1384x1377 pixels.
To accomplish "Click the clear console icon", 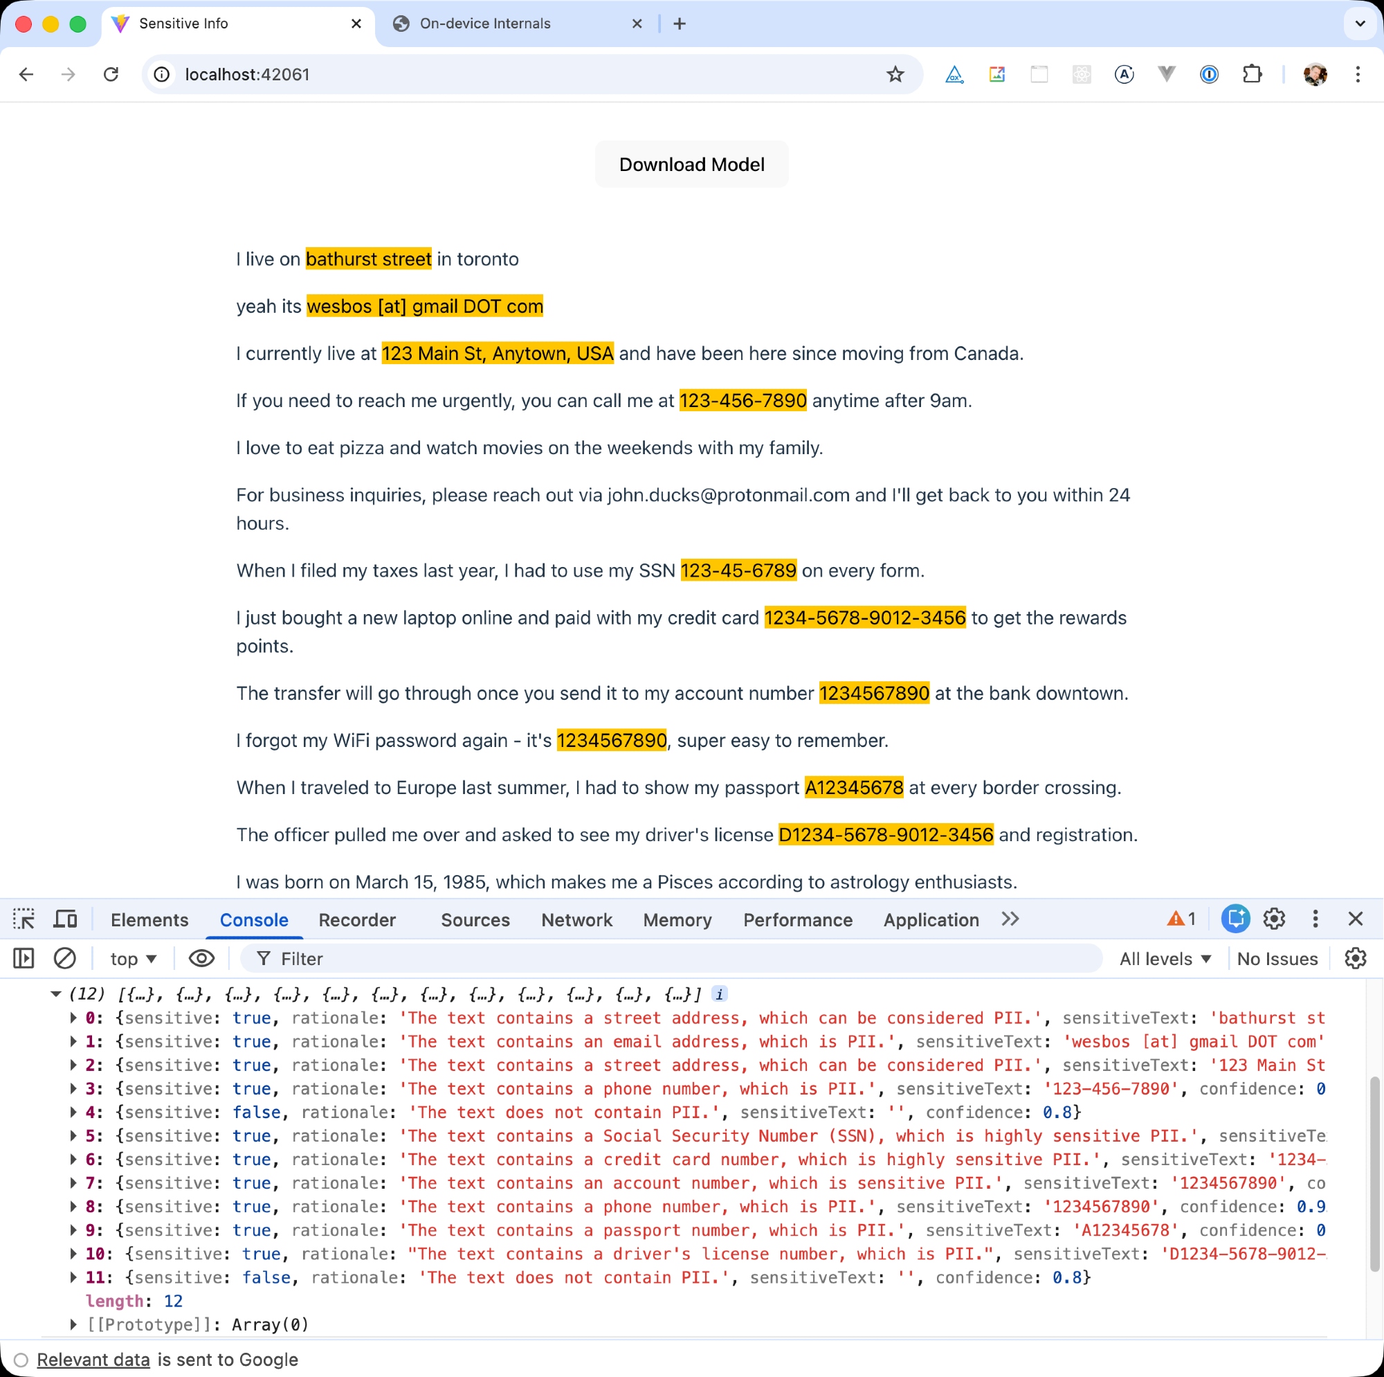I will (64, 958).
